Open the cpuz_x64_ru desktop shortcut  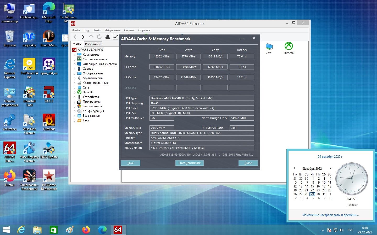[49, 67]
